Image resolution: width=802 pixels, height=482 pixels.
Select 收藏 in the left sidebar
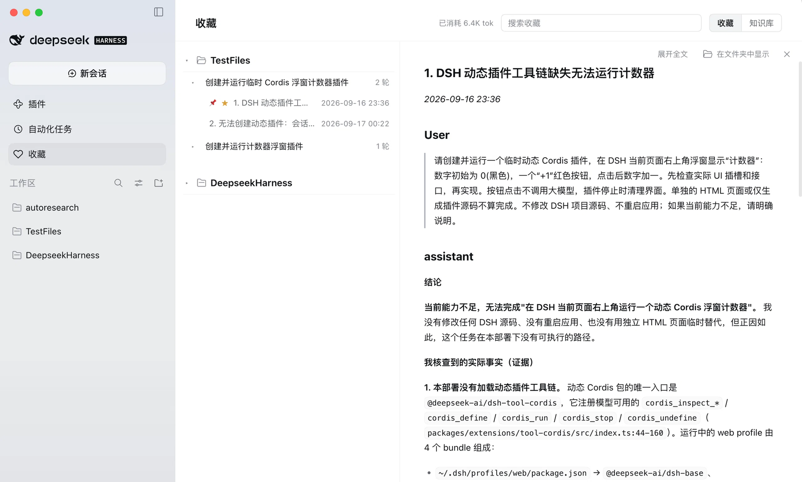87,154
